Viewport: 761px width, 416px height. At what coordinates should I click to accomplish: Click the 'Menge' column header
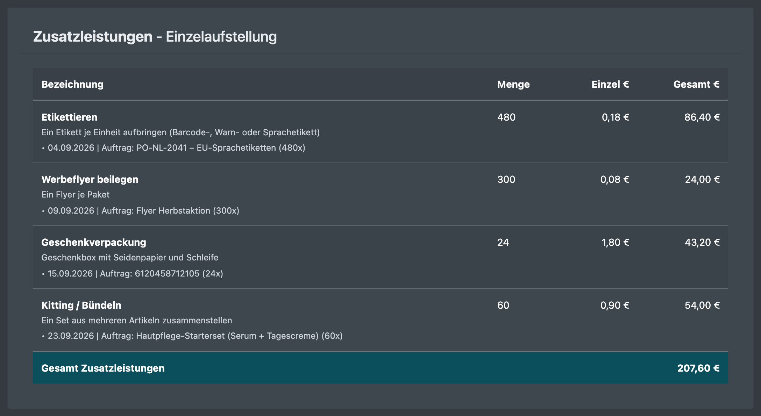coord(513,84)
